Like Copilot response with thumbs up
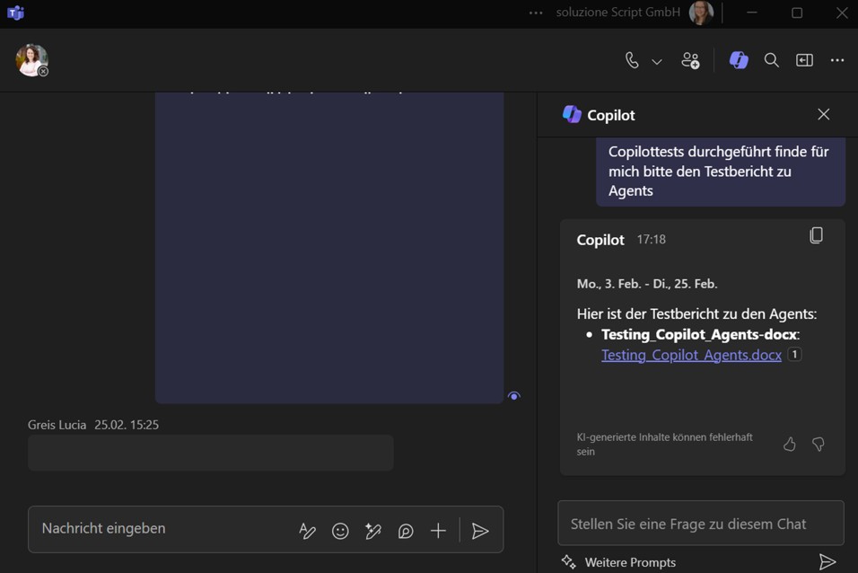 pos(790,444)
